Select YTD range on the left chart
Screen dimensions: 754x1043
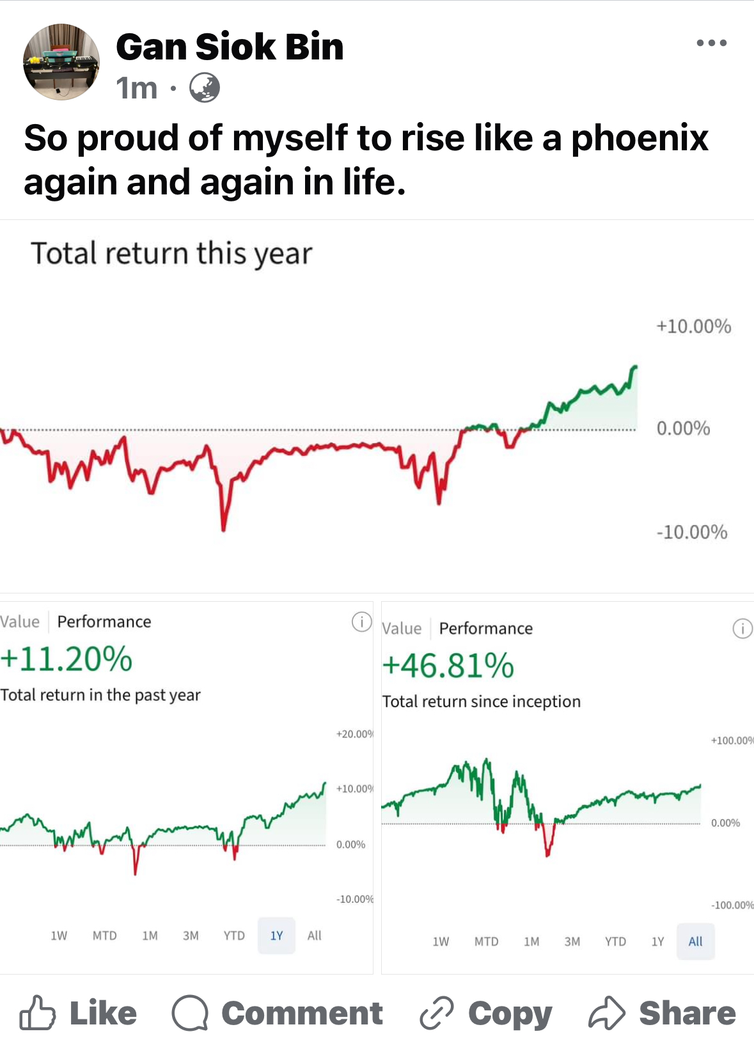tap(234, 936)
